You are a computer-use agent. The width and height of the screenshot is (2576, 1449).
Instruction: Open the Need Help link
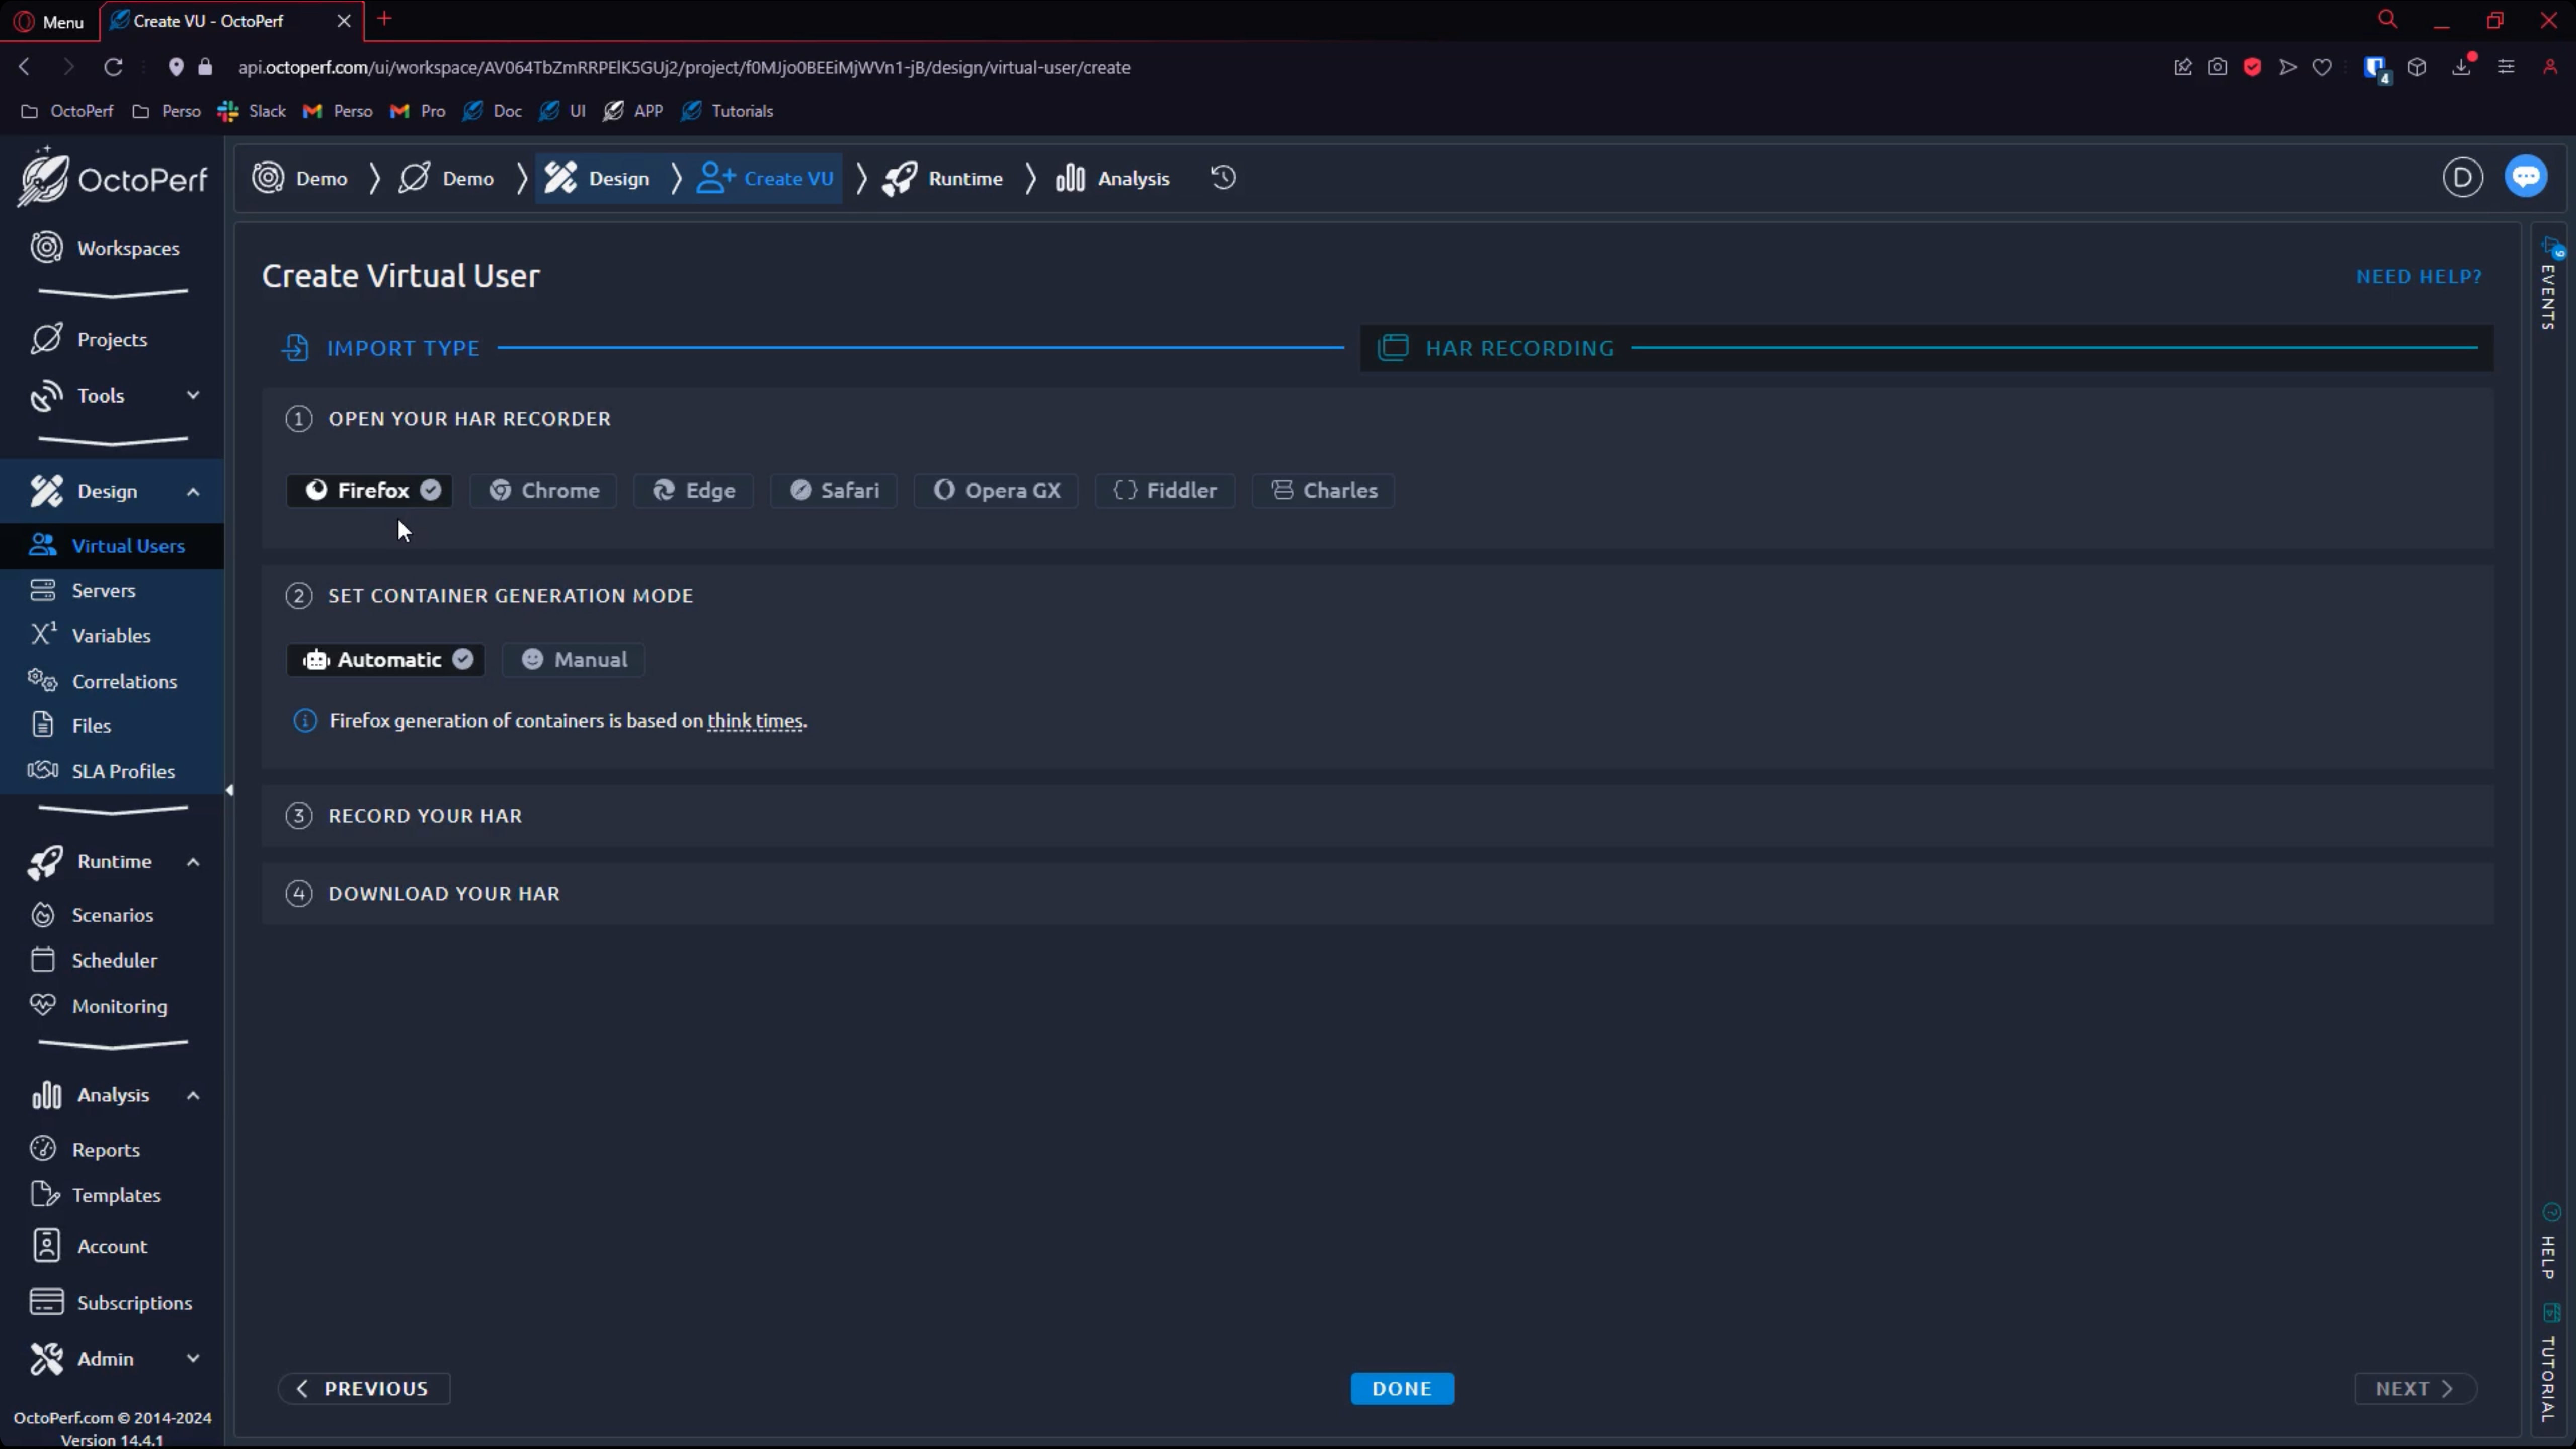pyautogui.click(x=2419, y=277)
